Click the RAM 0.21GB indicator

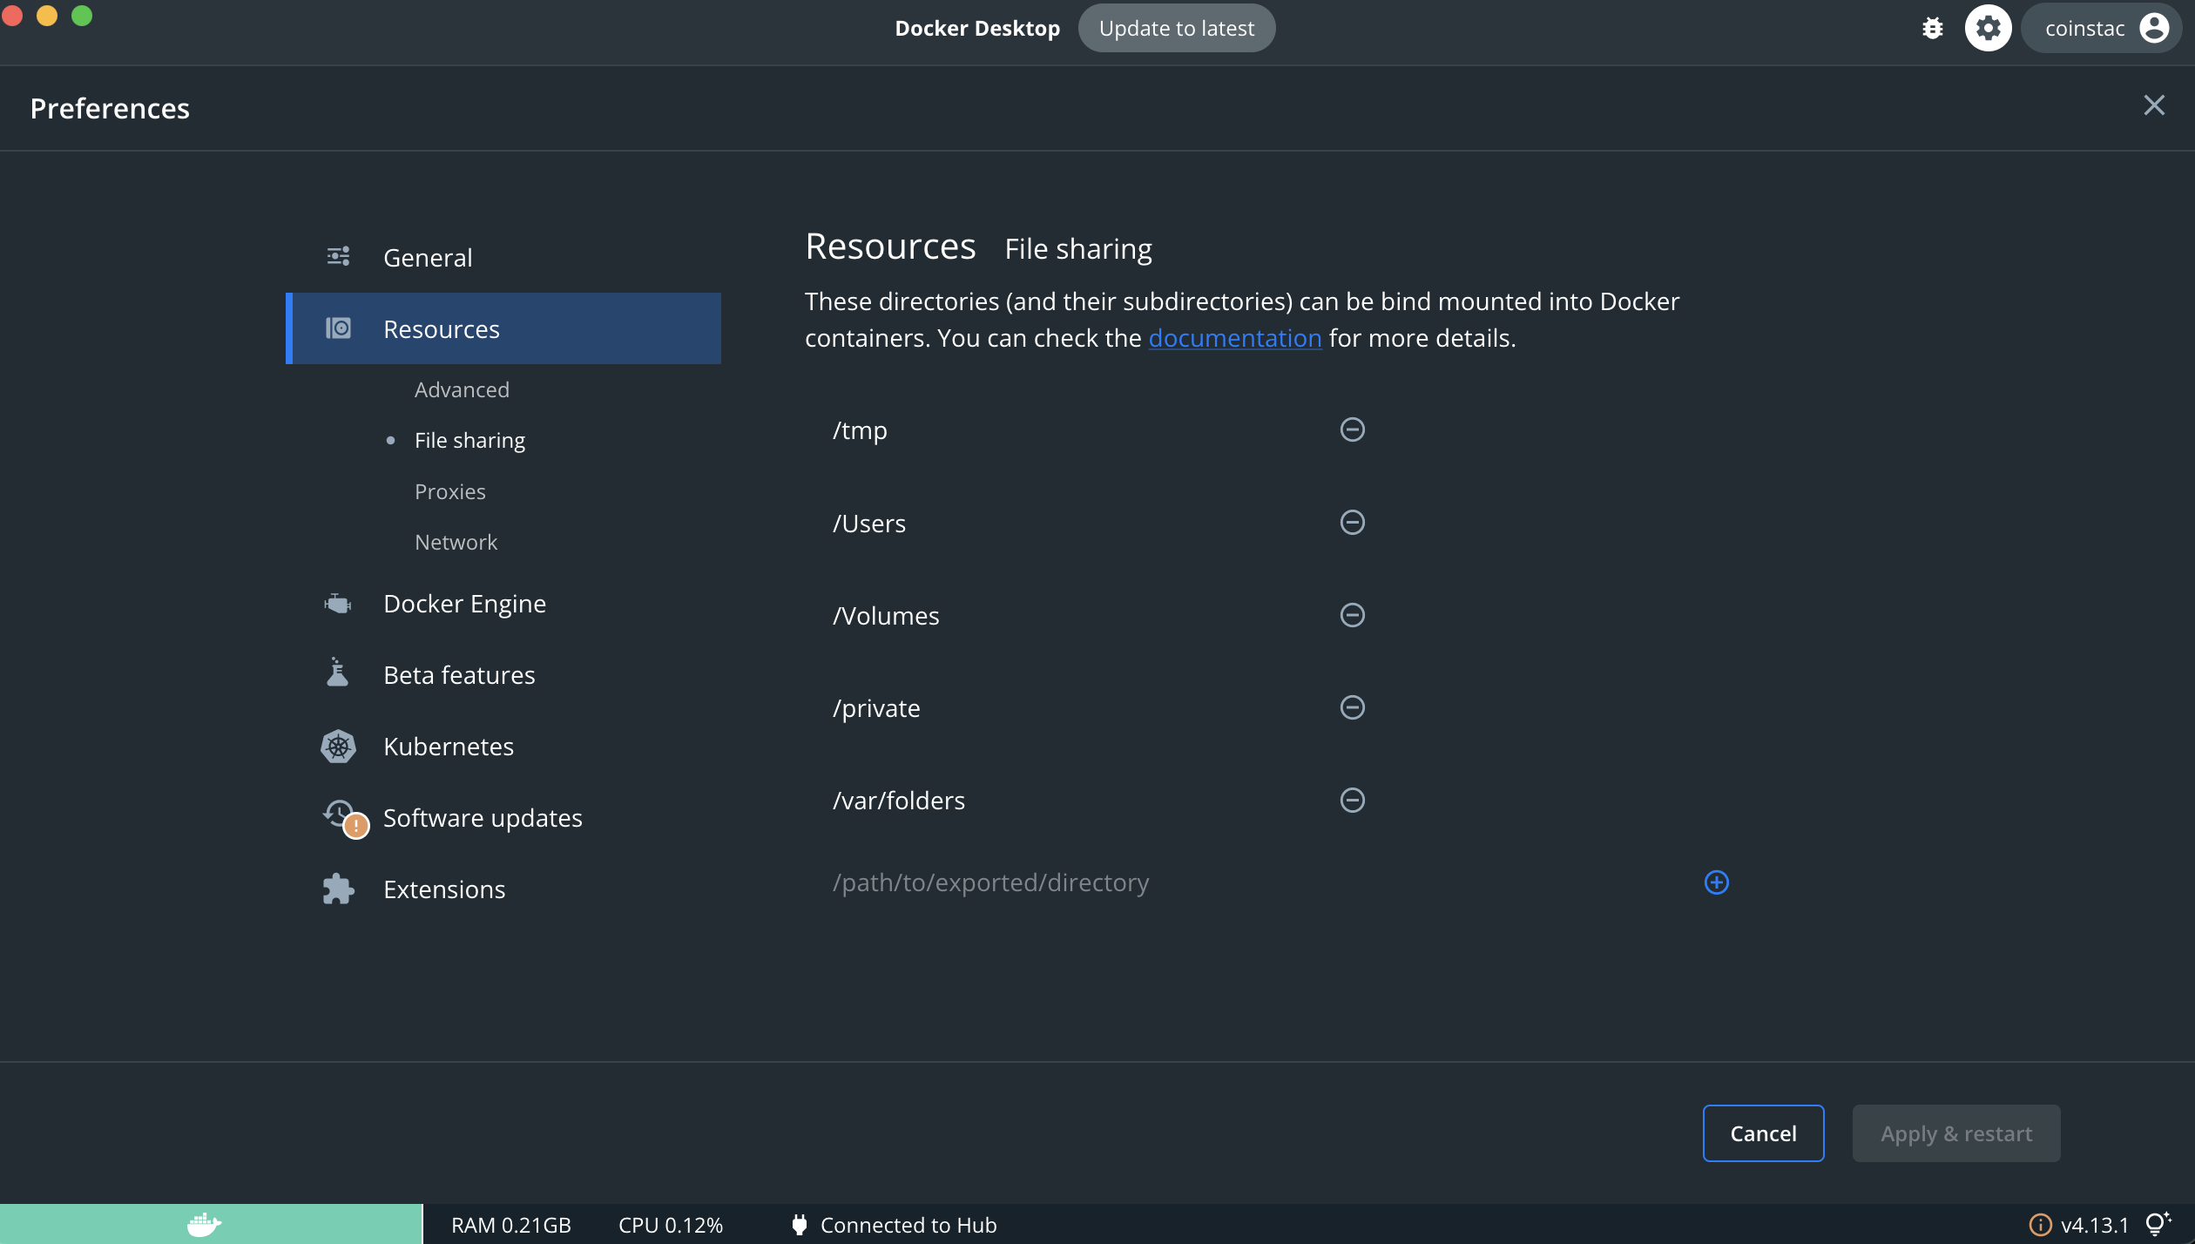pos(510,1225)
